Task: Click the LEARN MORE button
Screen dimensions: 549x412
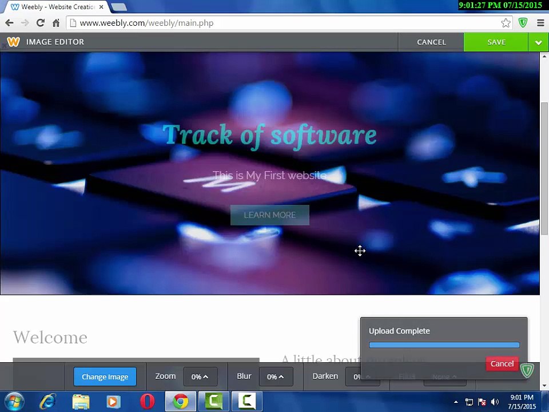Action: pyautogui.click(x=269, y=215)
